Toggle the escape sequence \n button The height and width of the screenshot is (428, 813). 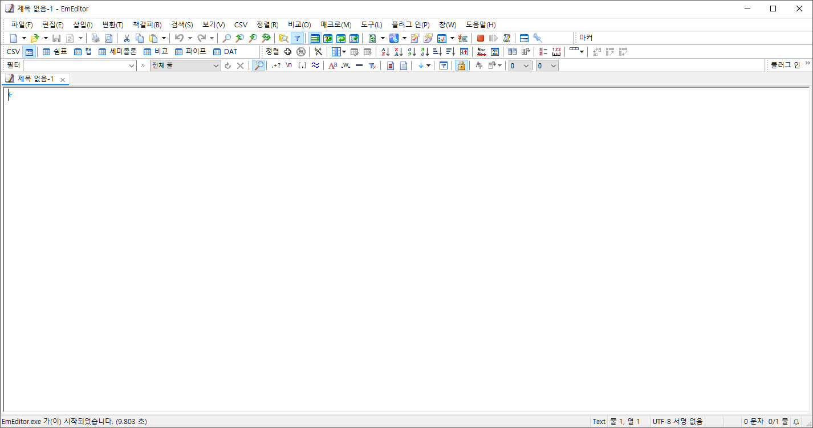click(289, 65)
